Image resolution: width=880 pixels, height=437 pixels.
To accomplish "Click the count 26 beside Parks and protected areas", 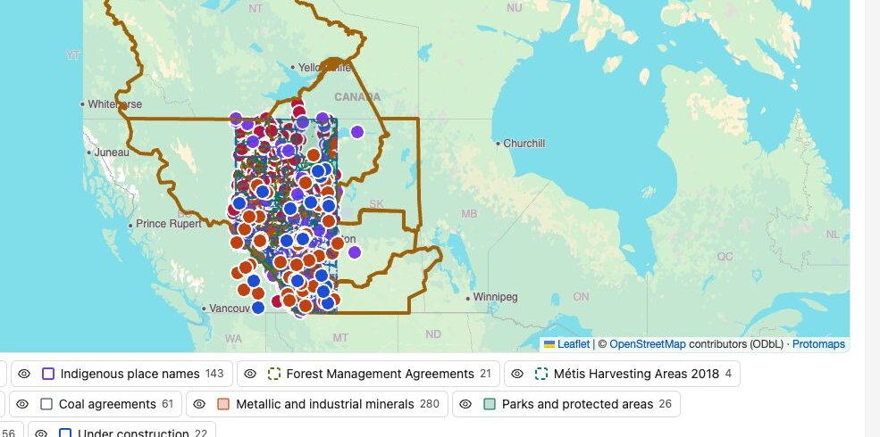I will (x=665, y=404).
